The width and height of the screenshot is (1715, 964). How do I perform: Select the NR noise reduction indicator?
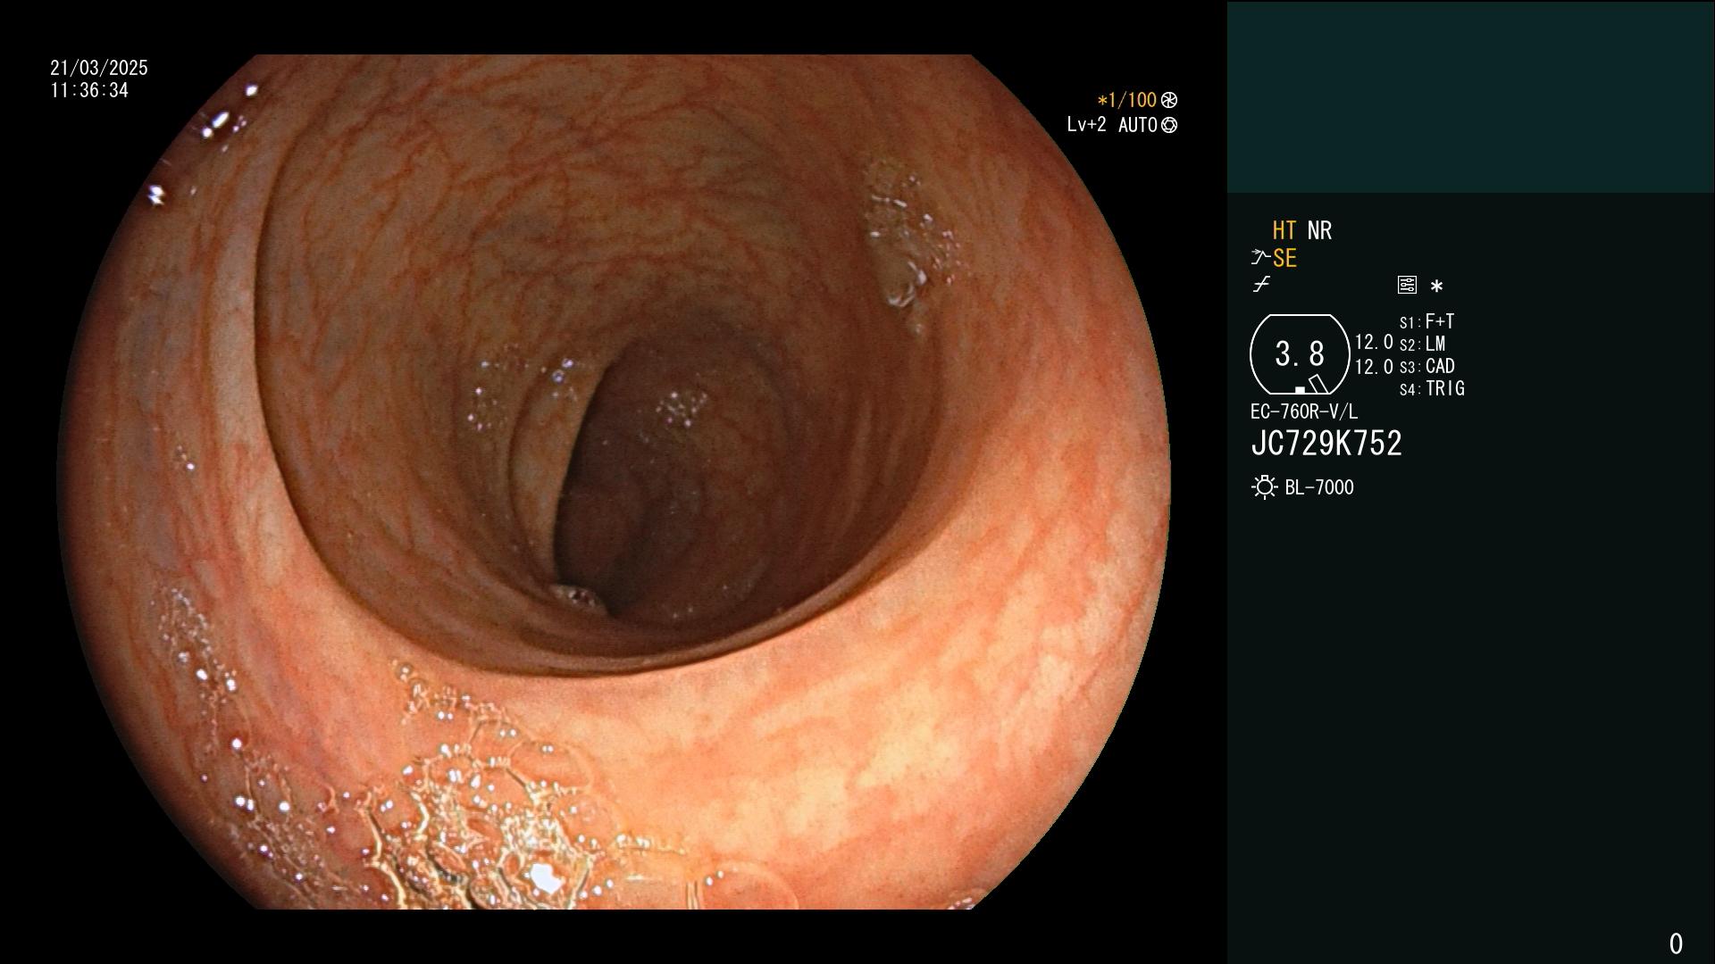(x=1319, y=230)
